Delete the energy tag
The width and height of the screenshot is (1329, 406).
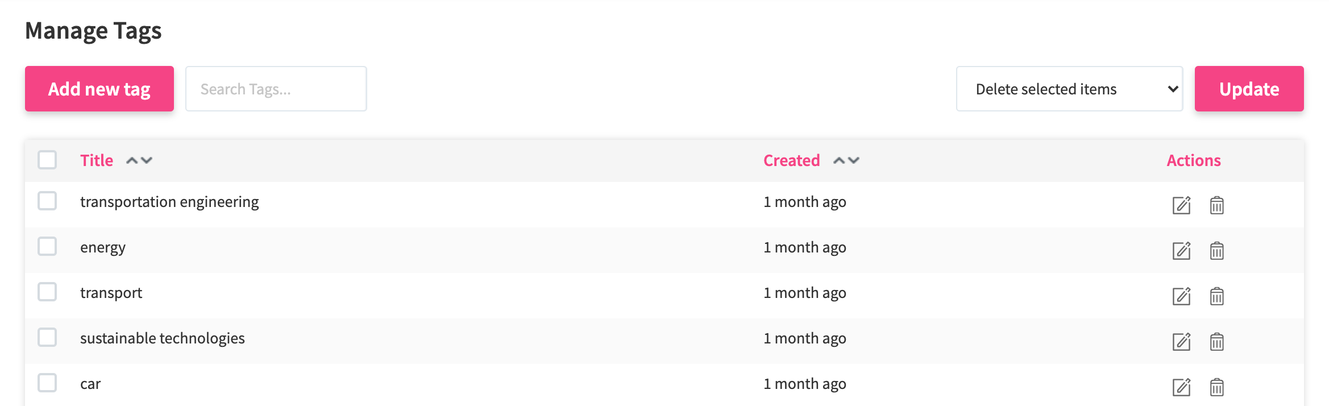(1216, 250)
